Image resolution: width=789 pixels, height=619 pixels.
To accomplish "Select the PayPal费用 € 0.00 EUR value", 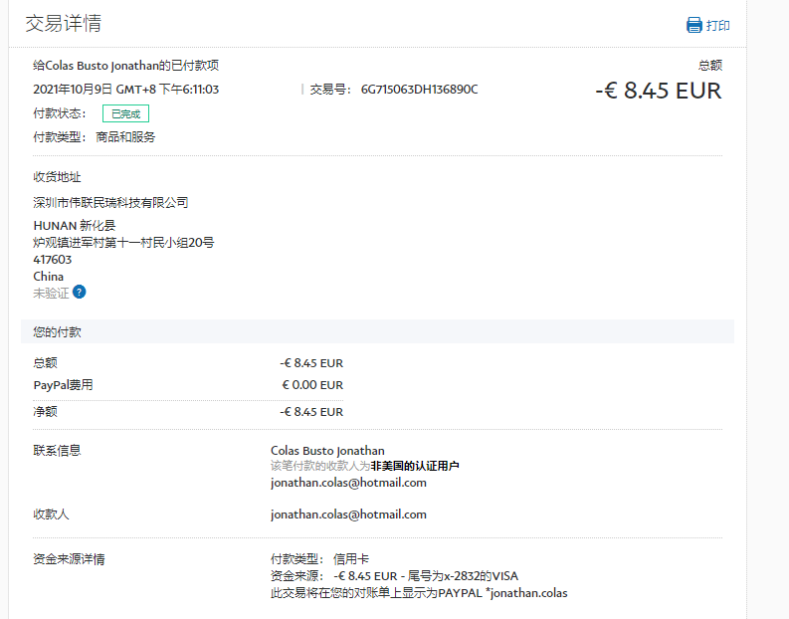I will (x=312, y=385).
